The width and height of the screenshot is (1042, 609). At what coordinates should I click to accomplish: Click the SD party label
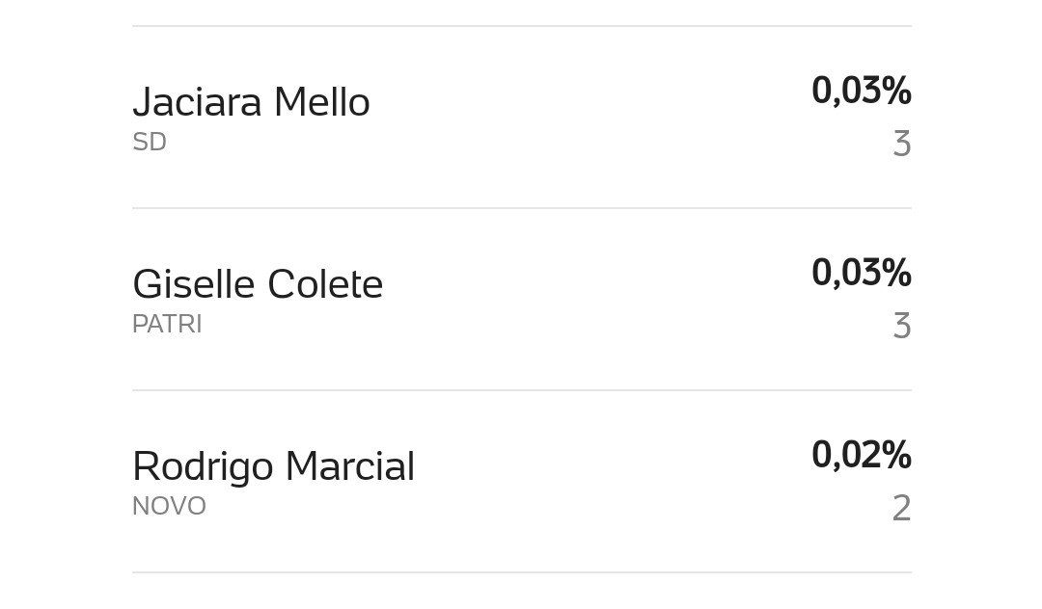[150, 142]
